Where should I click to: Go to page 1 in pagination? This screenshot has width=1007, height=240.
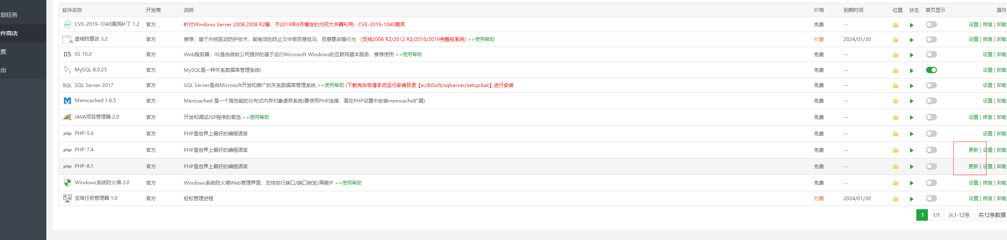[x=922, y=215]
